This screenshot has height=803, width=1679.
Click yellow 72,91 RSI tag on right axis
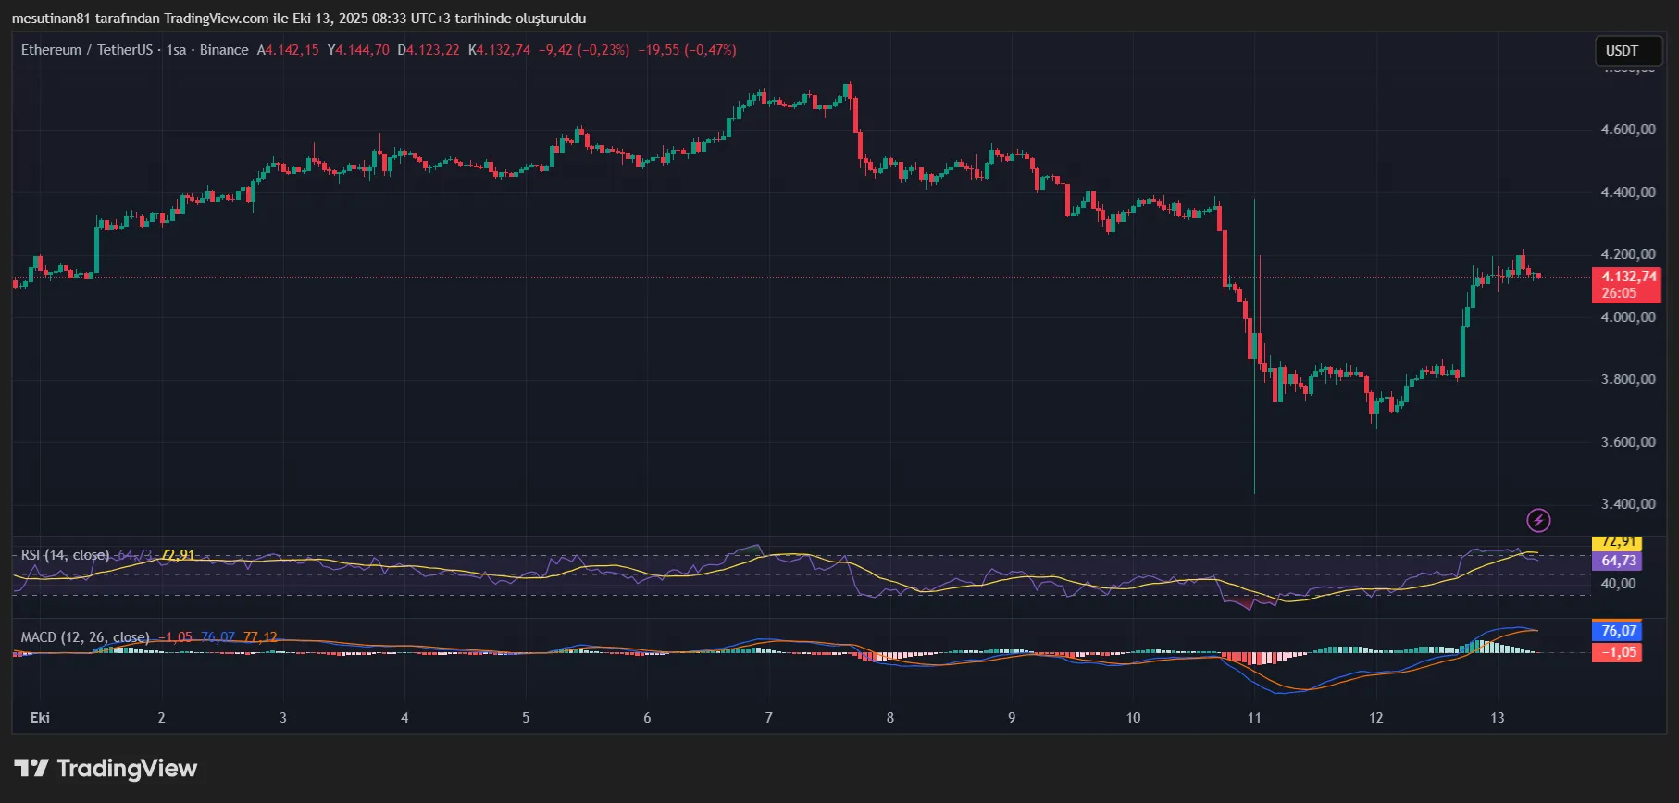1616,542
